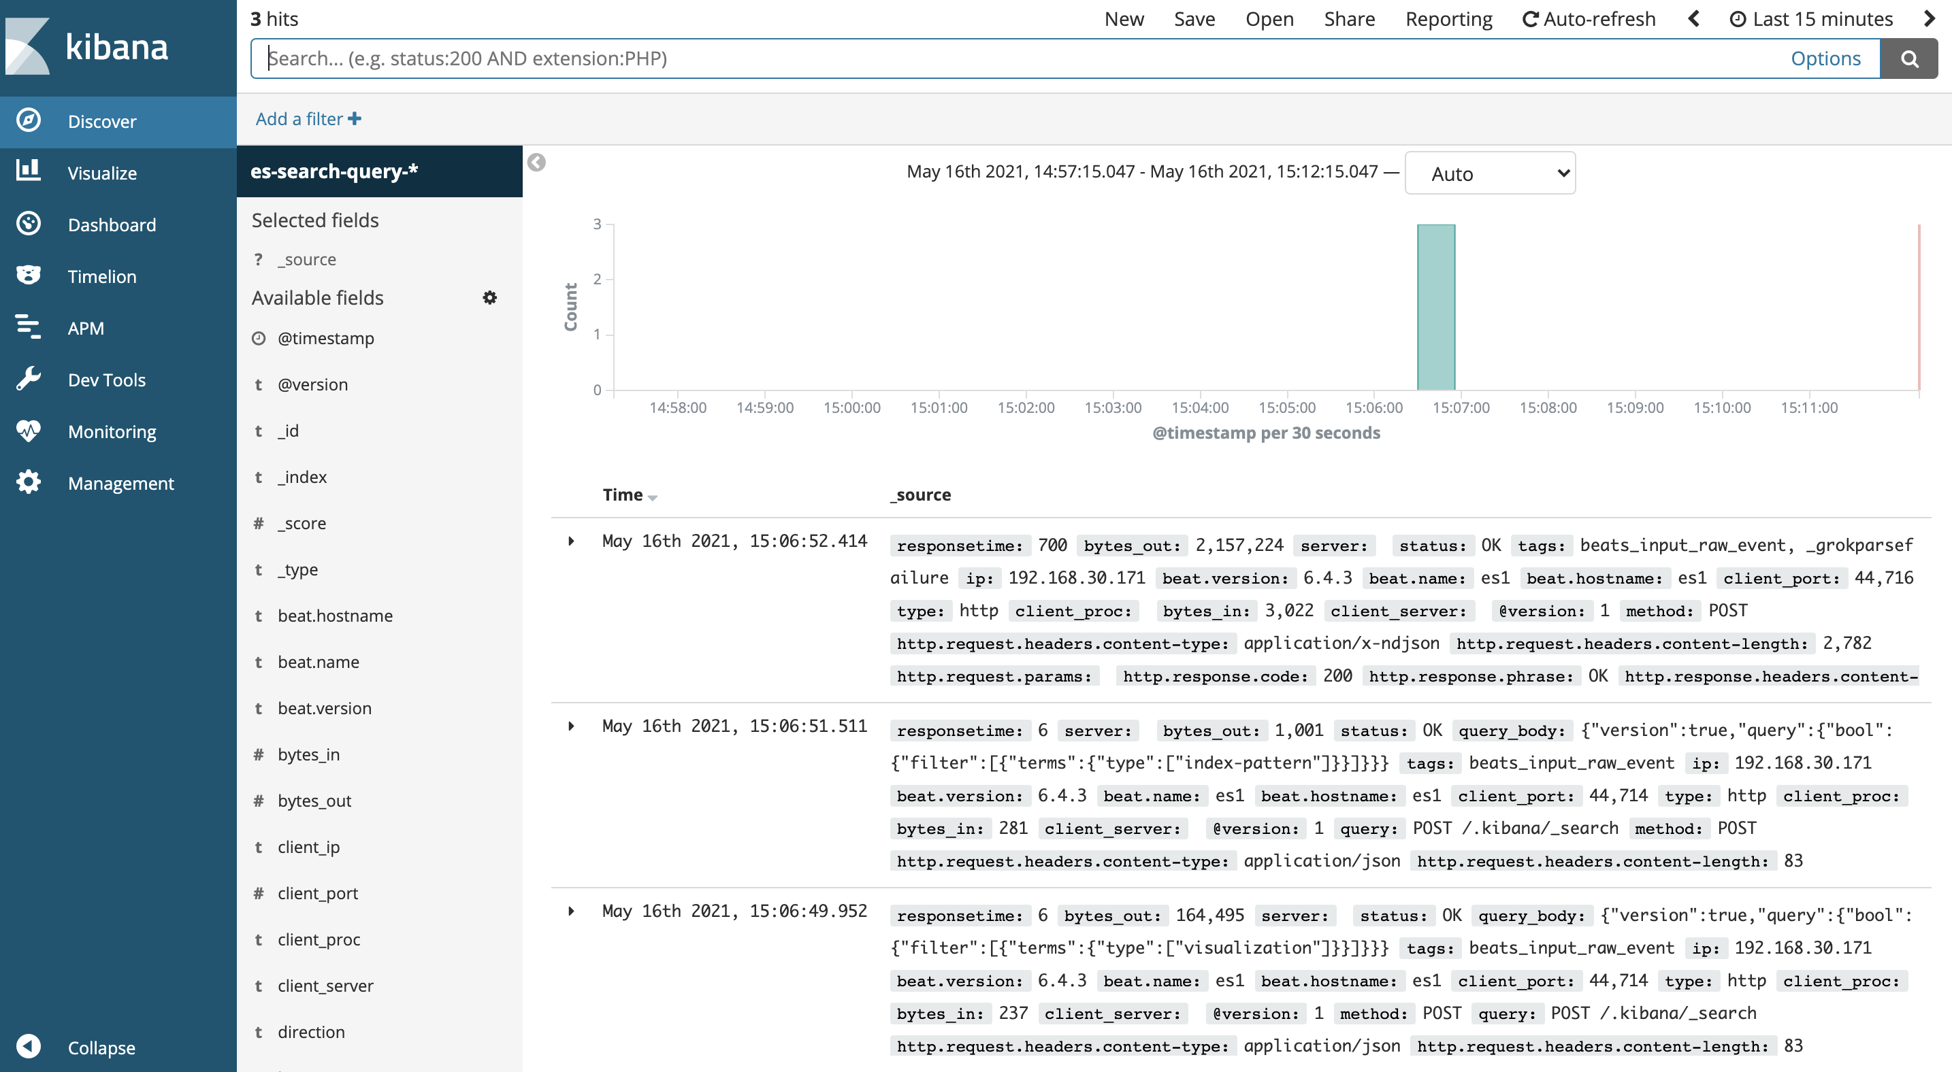
Task: Open Dev Tools
Action: (107, 380)
